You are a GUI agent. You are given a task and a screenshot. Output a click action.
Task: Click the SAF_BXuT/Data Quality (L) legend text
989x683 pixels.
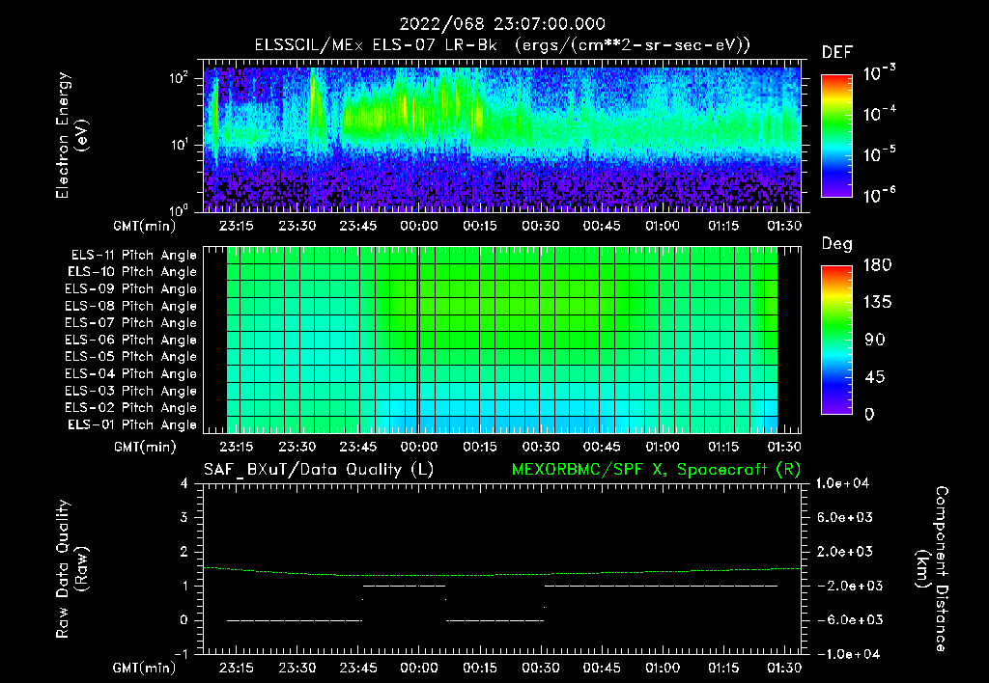point(319,470)
